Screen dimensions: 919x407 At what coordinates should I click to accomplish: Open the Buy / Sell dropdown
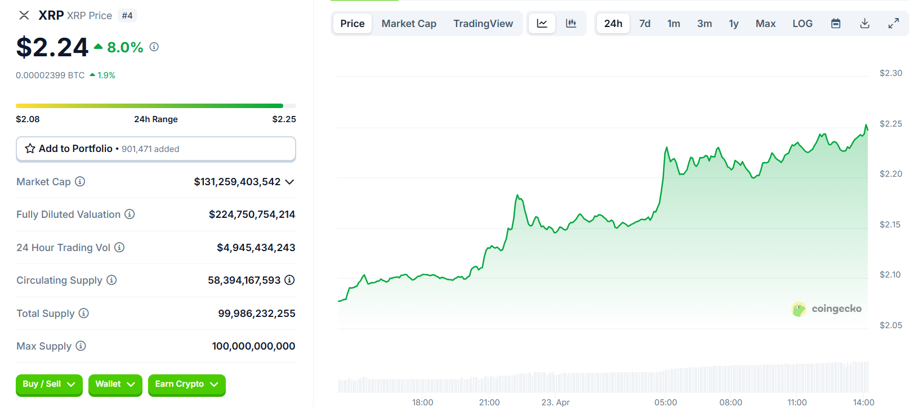[49, 384]
